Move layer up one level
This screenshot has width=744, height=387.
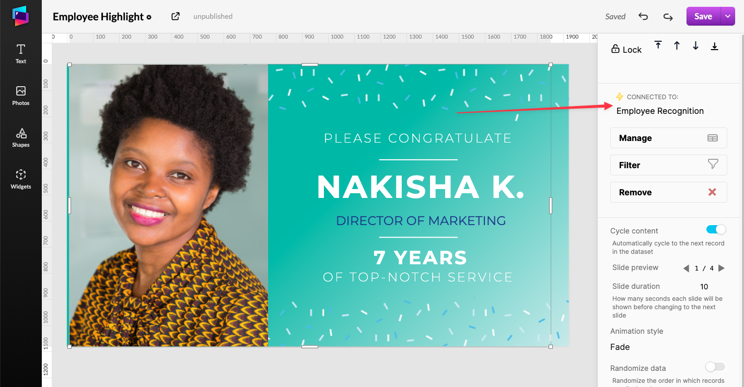[677, 45]
